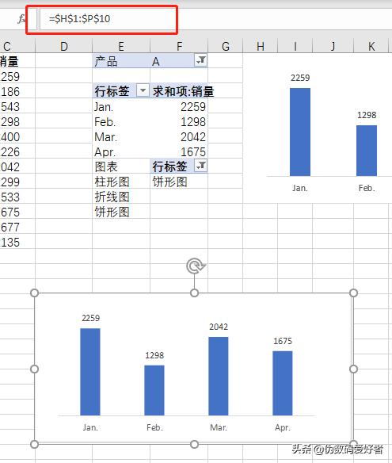Click the Apr. axis label on selected chart
Screen dimensions: 392x463
[283, 427]
